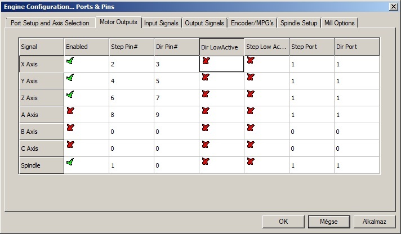This screenshot has width=401, height=234.
Task: Toggle Step Low Active for Spindle
Action: pos(251,162)
